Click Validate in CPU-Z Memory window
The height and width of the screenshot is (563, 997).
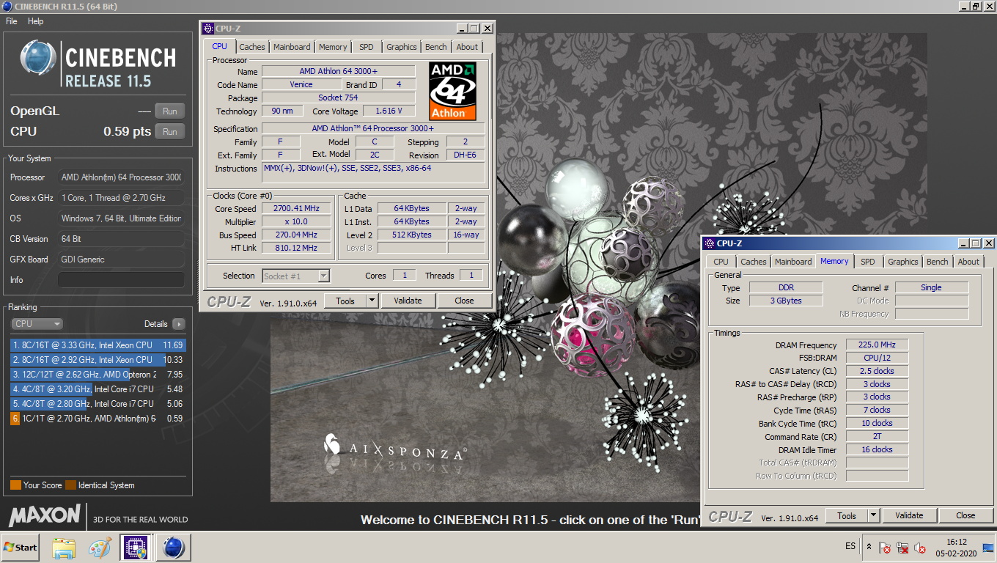coord(909,515)
